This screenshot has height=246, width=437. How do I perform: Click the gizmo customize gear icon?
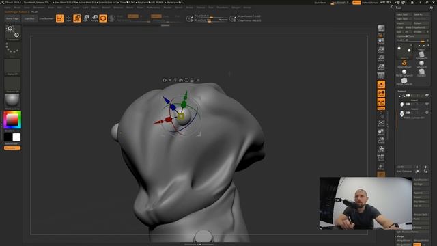tap(165, 80)
